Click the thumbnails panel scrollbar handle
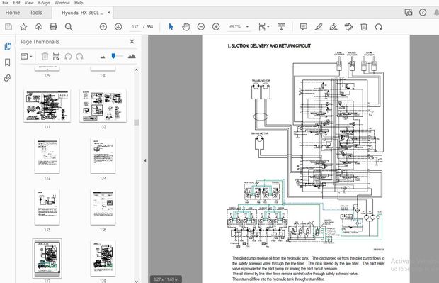 pos(137,123)
